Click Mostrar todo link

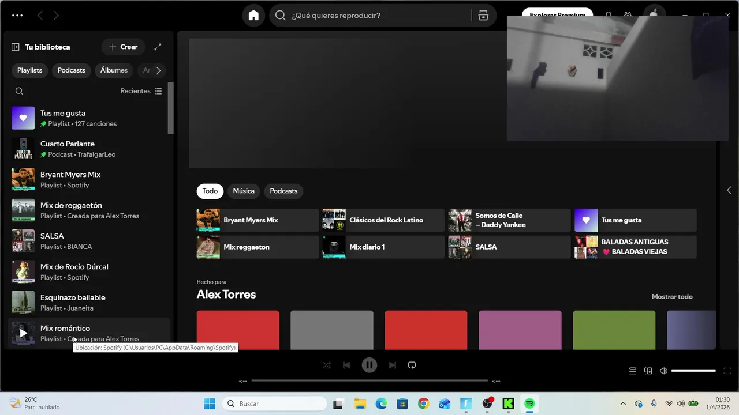pos(672,297)
